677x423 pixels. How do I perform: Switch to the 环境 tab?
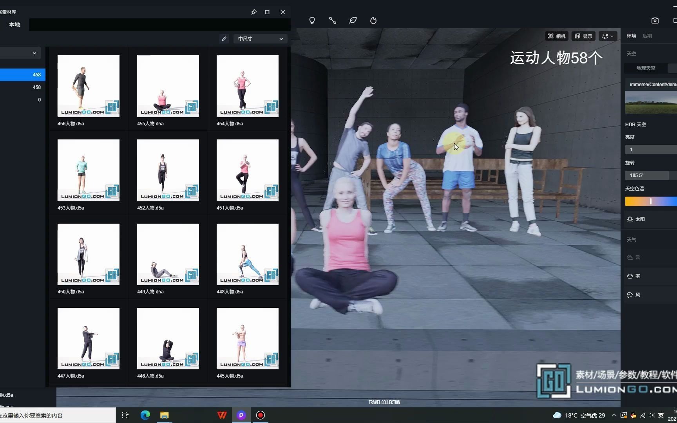pyautogui.click(x=631, y=36)
